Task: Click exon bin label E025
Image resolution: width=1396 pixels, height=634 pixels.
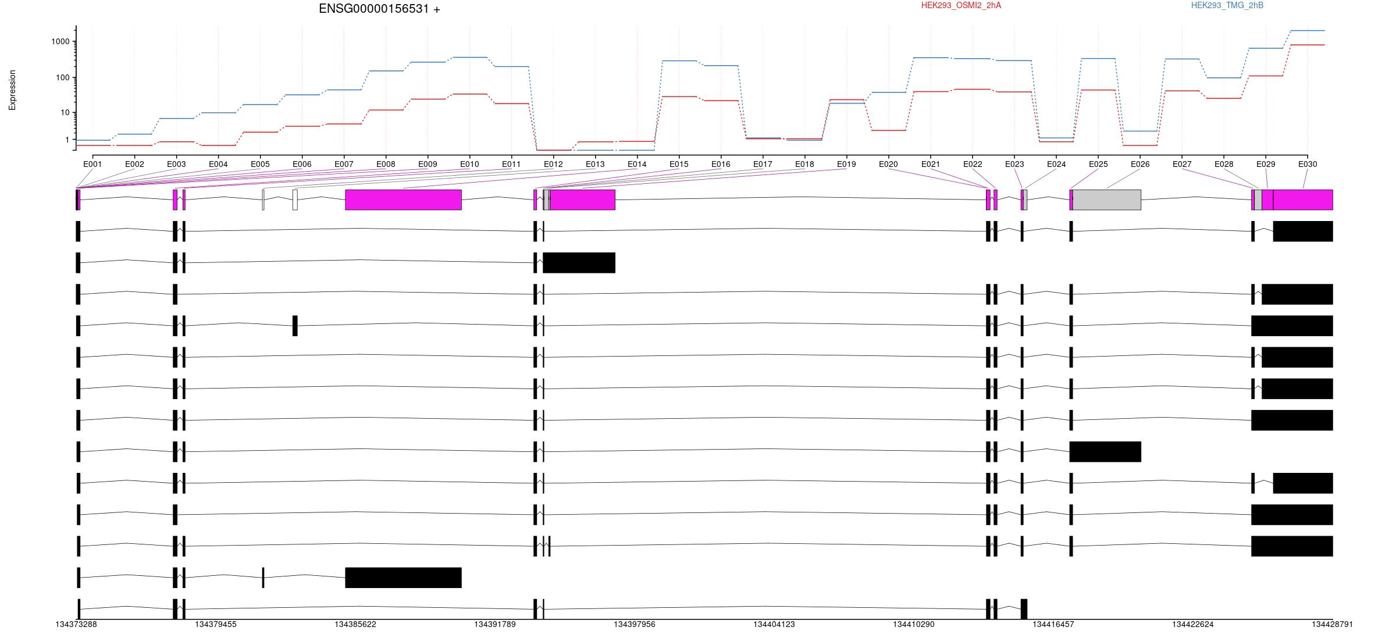Action: coord(1098,164)
